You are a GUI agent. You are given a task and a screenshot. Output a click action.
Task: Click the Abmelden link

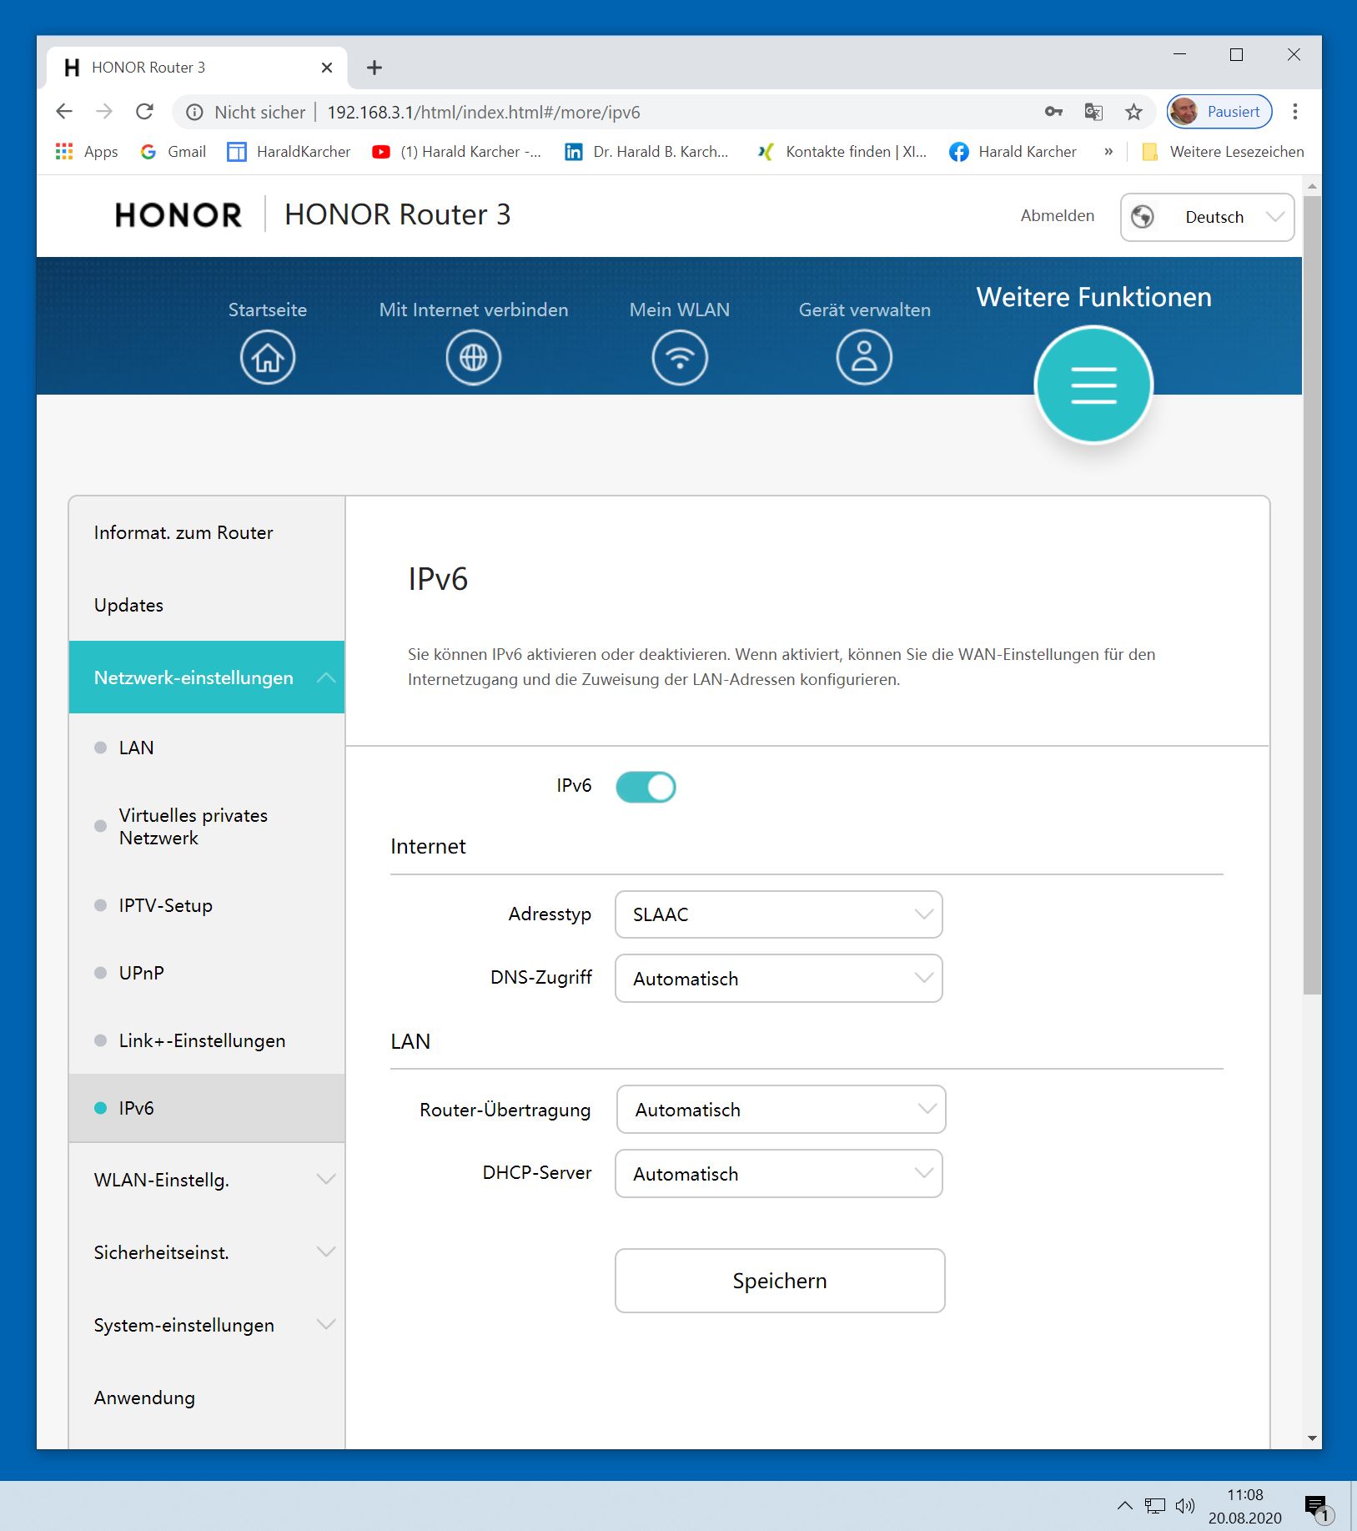click(x=1057, y=216)
